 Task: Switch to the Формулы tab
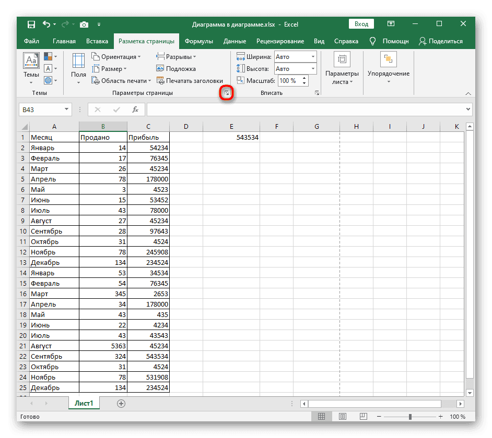pos(198,41)
